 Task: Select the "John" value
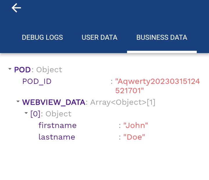coord(135,125)
